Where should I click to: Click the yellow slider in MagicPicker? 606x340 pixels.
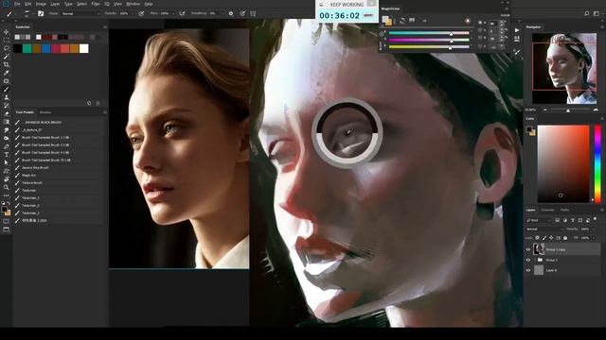tap(429, 46)
